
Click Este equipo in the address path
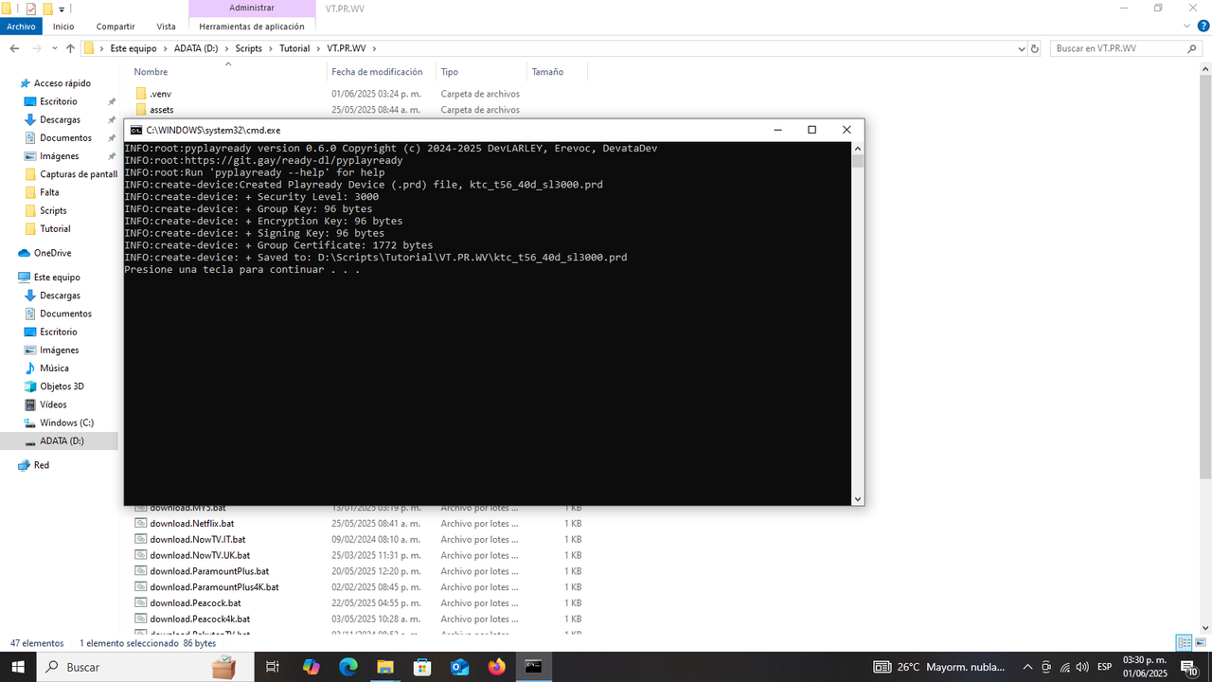134,48
